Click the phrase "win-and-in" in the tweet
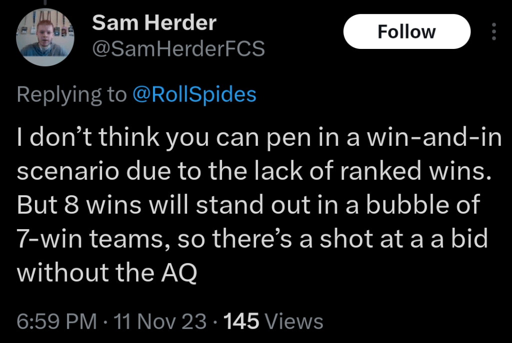This screenshot has width=512, height=343. (434, 138)
